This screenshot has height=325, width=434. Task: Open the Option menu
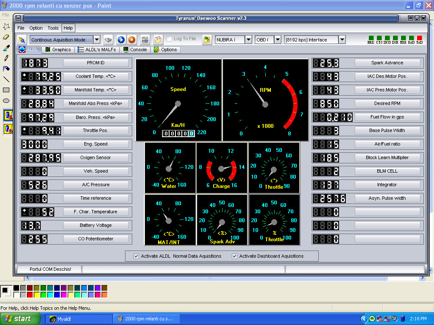pyautogui.click(x=36, y=28)
